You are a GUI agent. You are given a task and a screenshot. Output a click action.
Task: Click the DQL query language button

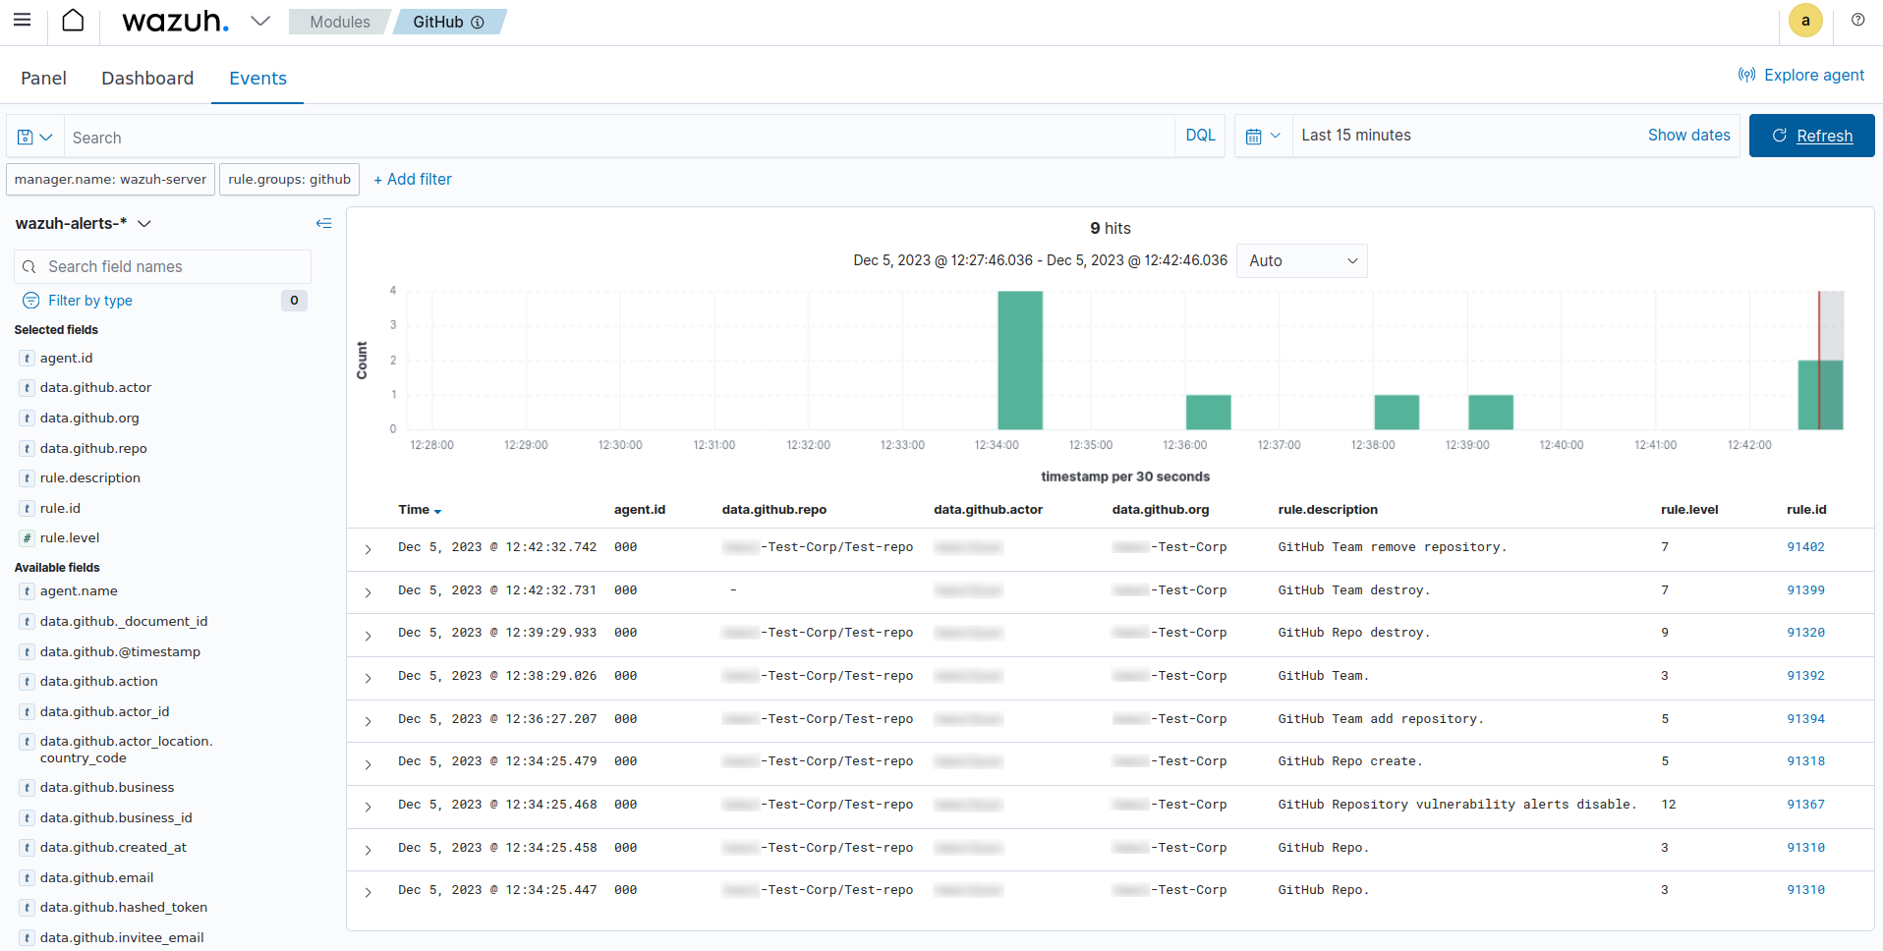[1200, 136]
